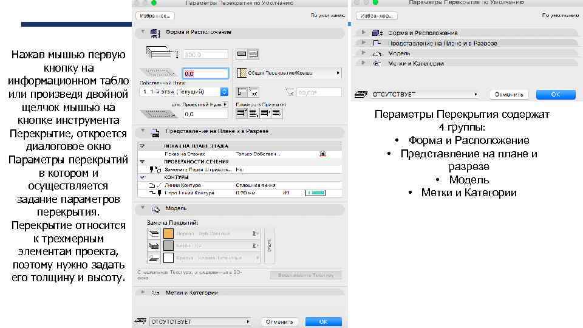This screenshot has width=583, height=328.
Task: Collapse the КОНТУРЫ group
Action: coord(142,177)
